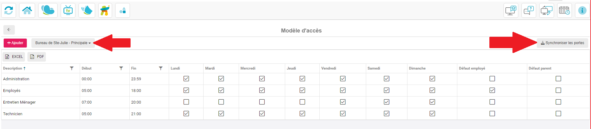Export table with the EXCEL button
This screenshot has height=129, width=591.
pyautogui.click(x=14, y=57)
